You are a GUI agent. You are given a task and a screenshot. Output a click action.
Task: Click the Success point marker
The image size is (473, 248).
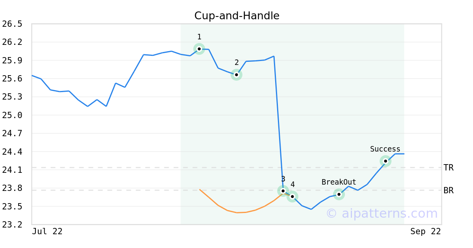[x=385, y=161]
